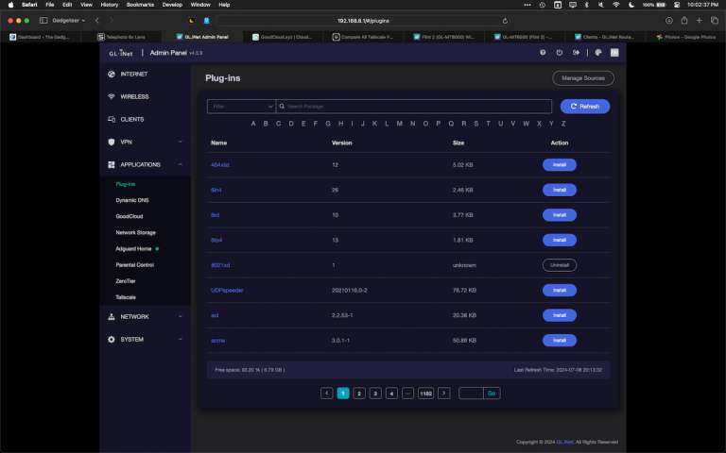Click the help question mark icon

(543, 53)
